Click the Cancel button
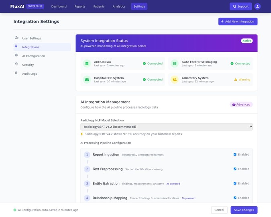 pos(219,210)
